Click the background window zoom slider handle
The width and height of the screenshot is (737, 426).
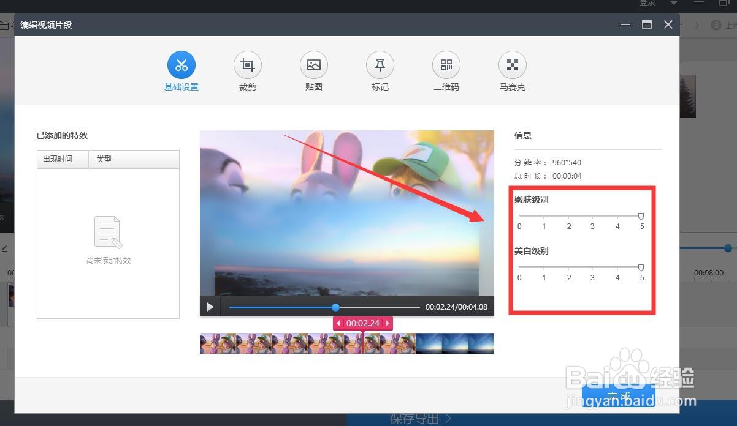point(728,248)
